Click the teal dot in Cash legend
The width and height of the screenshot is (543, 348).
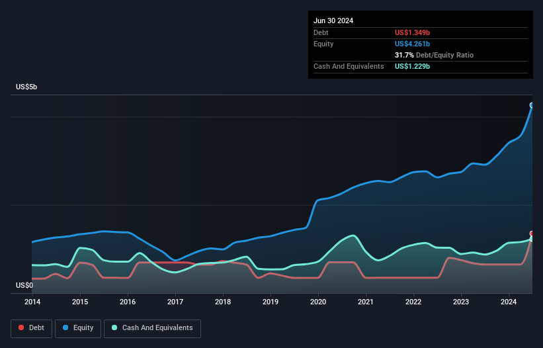(x=114, y=327)
